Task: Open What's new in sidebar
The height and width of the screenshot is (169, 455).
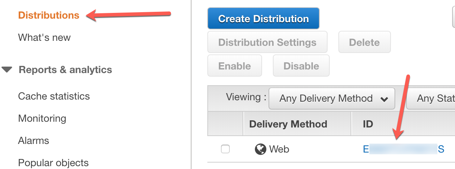Action: [44, 38]
